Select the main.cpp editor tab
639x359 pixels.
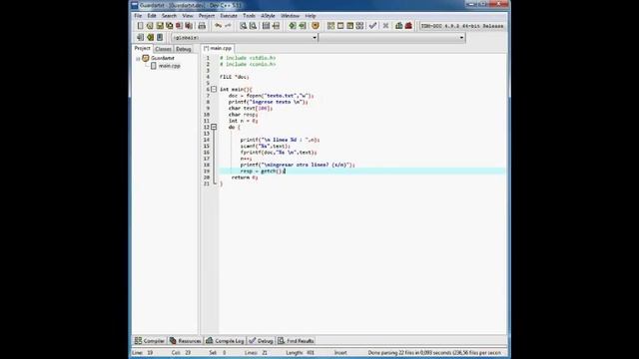pyautogui.click(x=218, y=48)
